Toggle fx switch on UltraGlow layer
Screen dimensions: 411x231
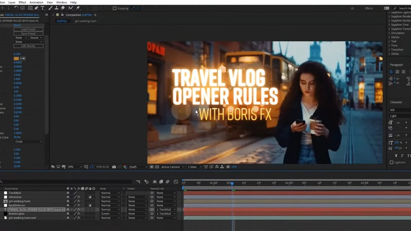[x=79, y=197]
